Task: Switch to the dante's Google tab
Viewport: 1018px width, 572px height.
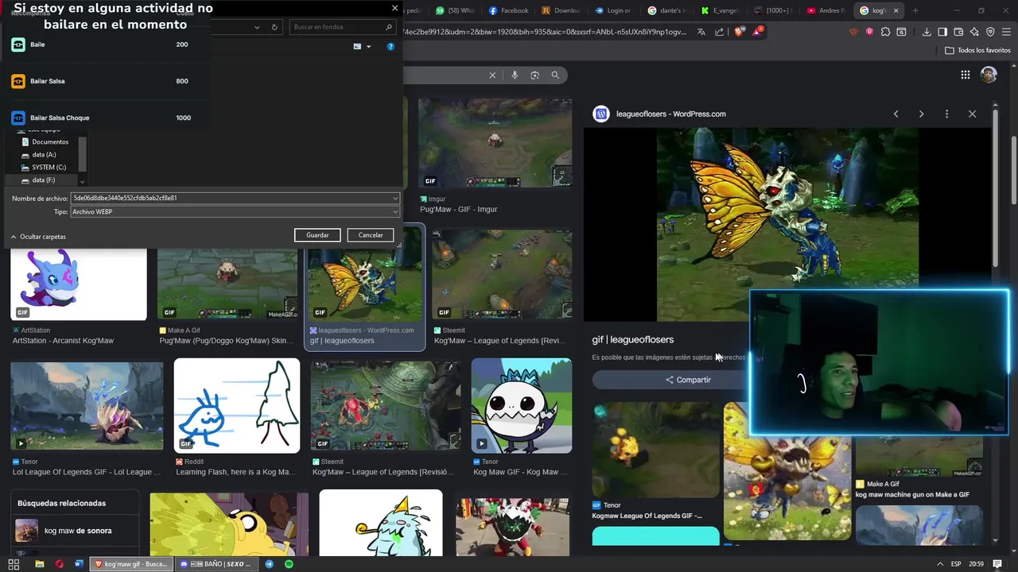Action: 666,10
